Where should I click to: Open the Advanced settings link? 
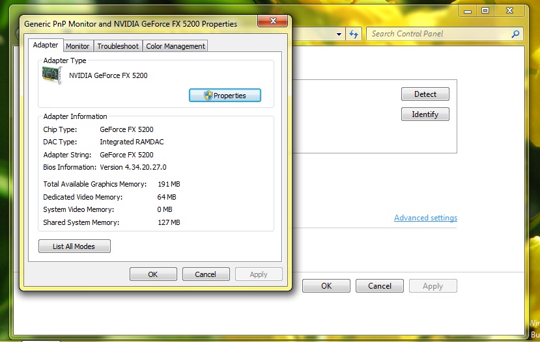(425, 218)
